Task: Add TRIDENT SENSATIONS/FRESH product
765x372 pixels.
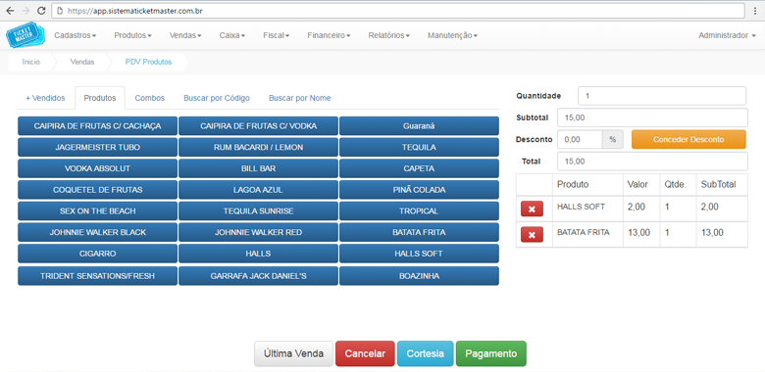Action: pos(97,276)
